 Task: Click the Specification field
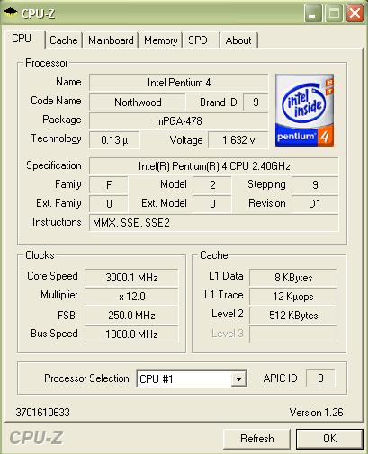pyautogui.click(x=214, y=166)
